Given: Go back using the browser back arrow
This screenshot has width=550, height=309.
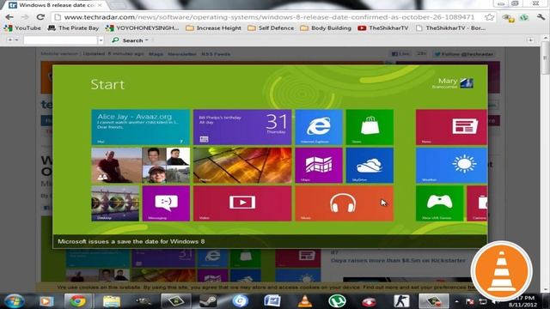Looking at the screenshot, I should tap(9, 17).
